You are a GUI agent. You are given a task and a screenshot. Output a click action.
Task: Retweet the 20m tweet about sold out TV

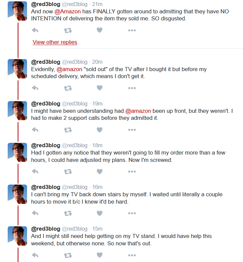(68, 88)
